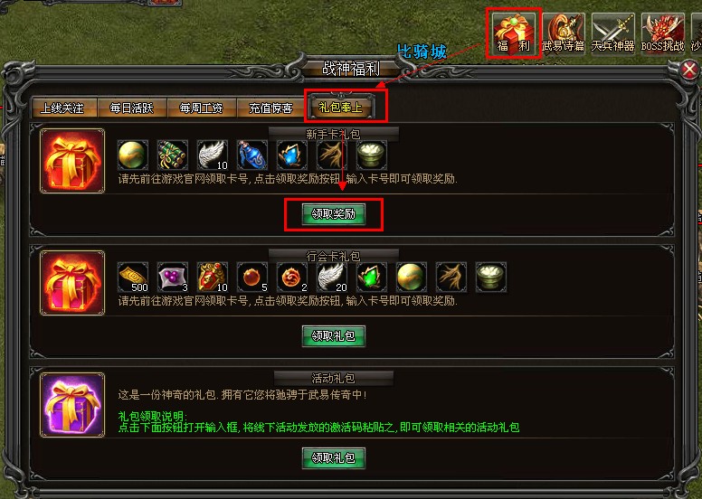Screen dimensions: 702x499
Task: Select the blue potion bottle item
Action: (x=252, y=155)
